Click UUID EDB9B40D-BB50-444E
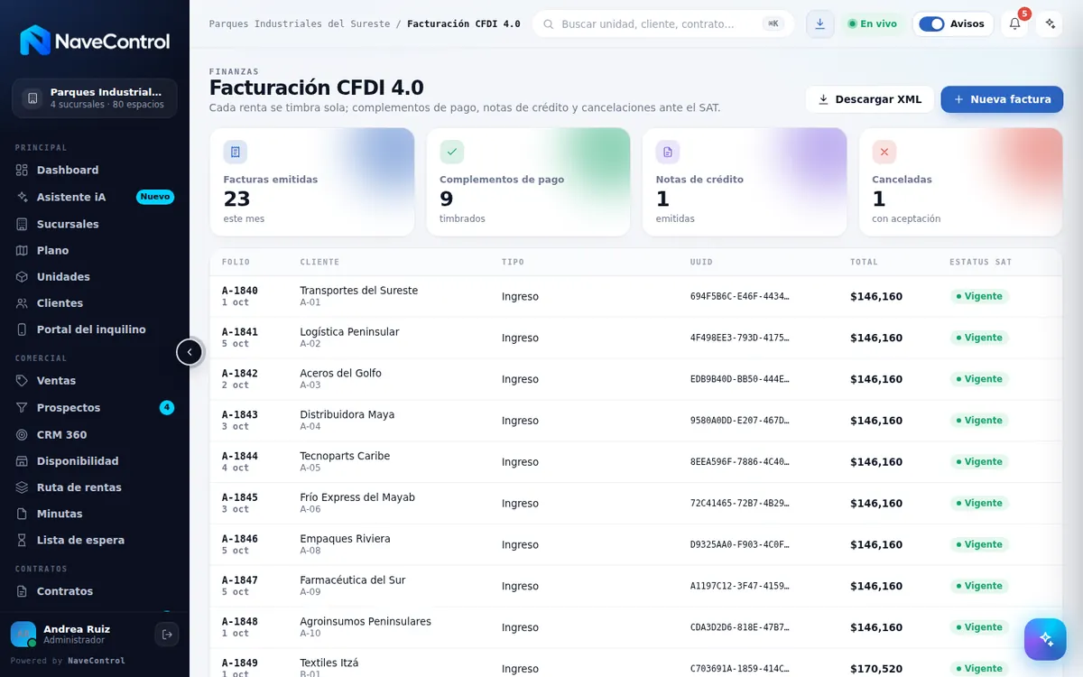 tap(740, 379)
